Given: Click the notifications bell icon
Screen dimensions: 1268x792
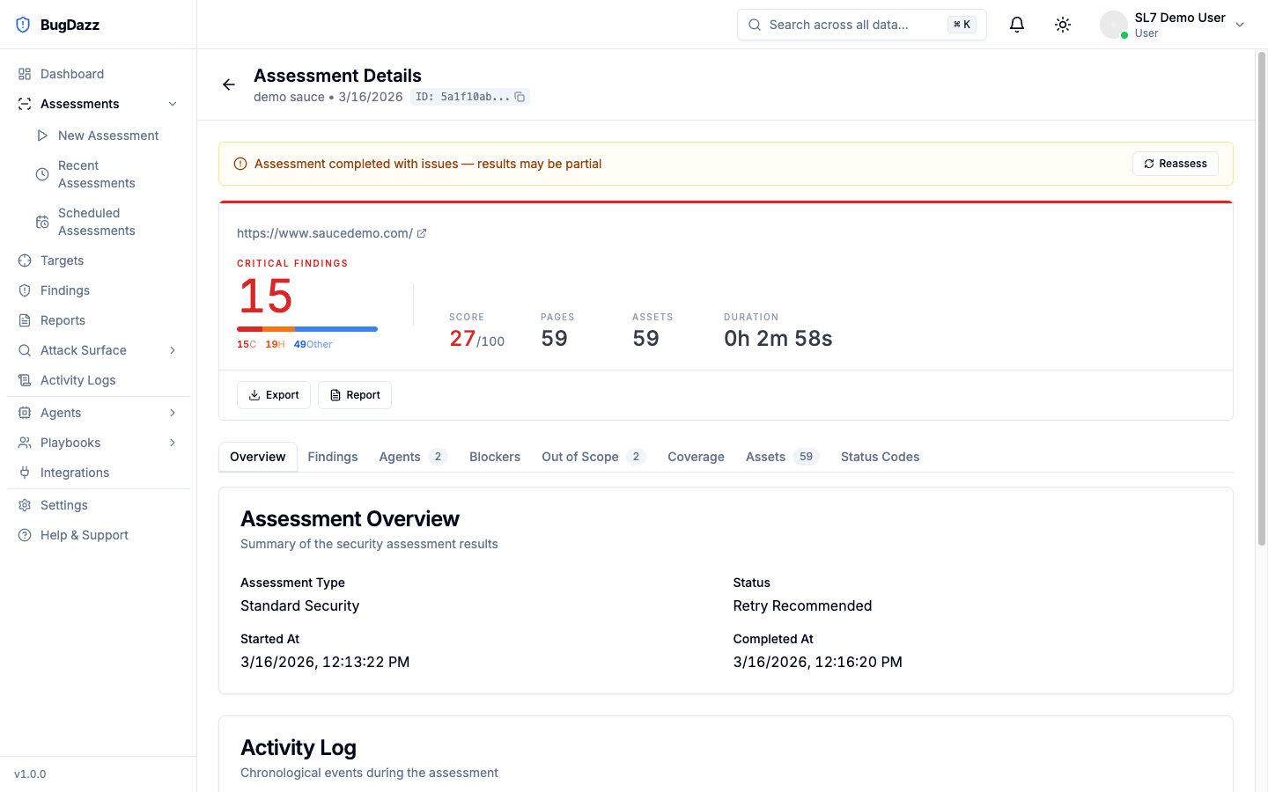Looking at the screenshot, I should (1017, 25).
